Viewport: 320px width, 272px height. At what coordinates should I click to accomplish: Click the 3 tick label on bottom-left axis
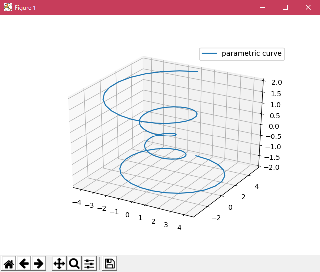pyautogui.click(x=166, y=225)
